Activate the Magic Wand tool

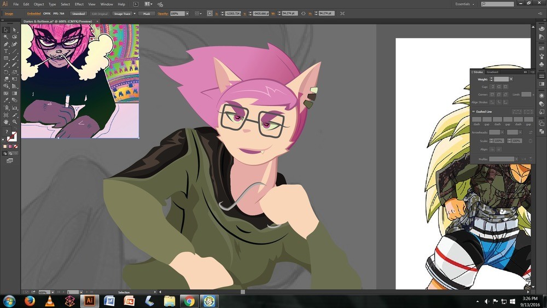click(x=6, y=37)
